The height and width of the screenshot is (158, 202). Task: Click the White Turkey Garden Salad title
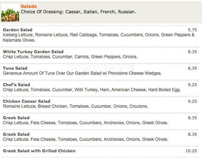pyautogui.click(x=33, y=52)
